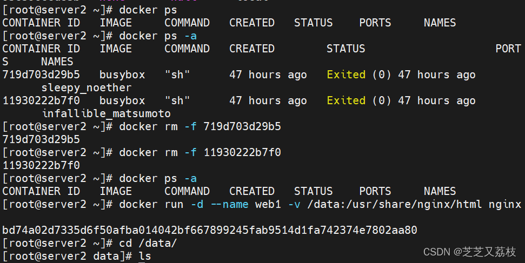Viewport: 525px width, 263px height.
Task: Click the --name option in docker run
Action: click(x=229, y=205)
